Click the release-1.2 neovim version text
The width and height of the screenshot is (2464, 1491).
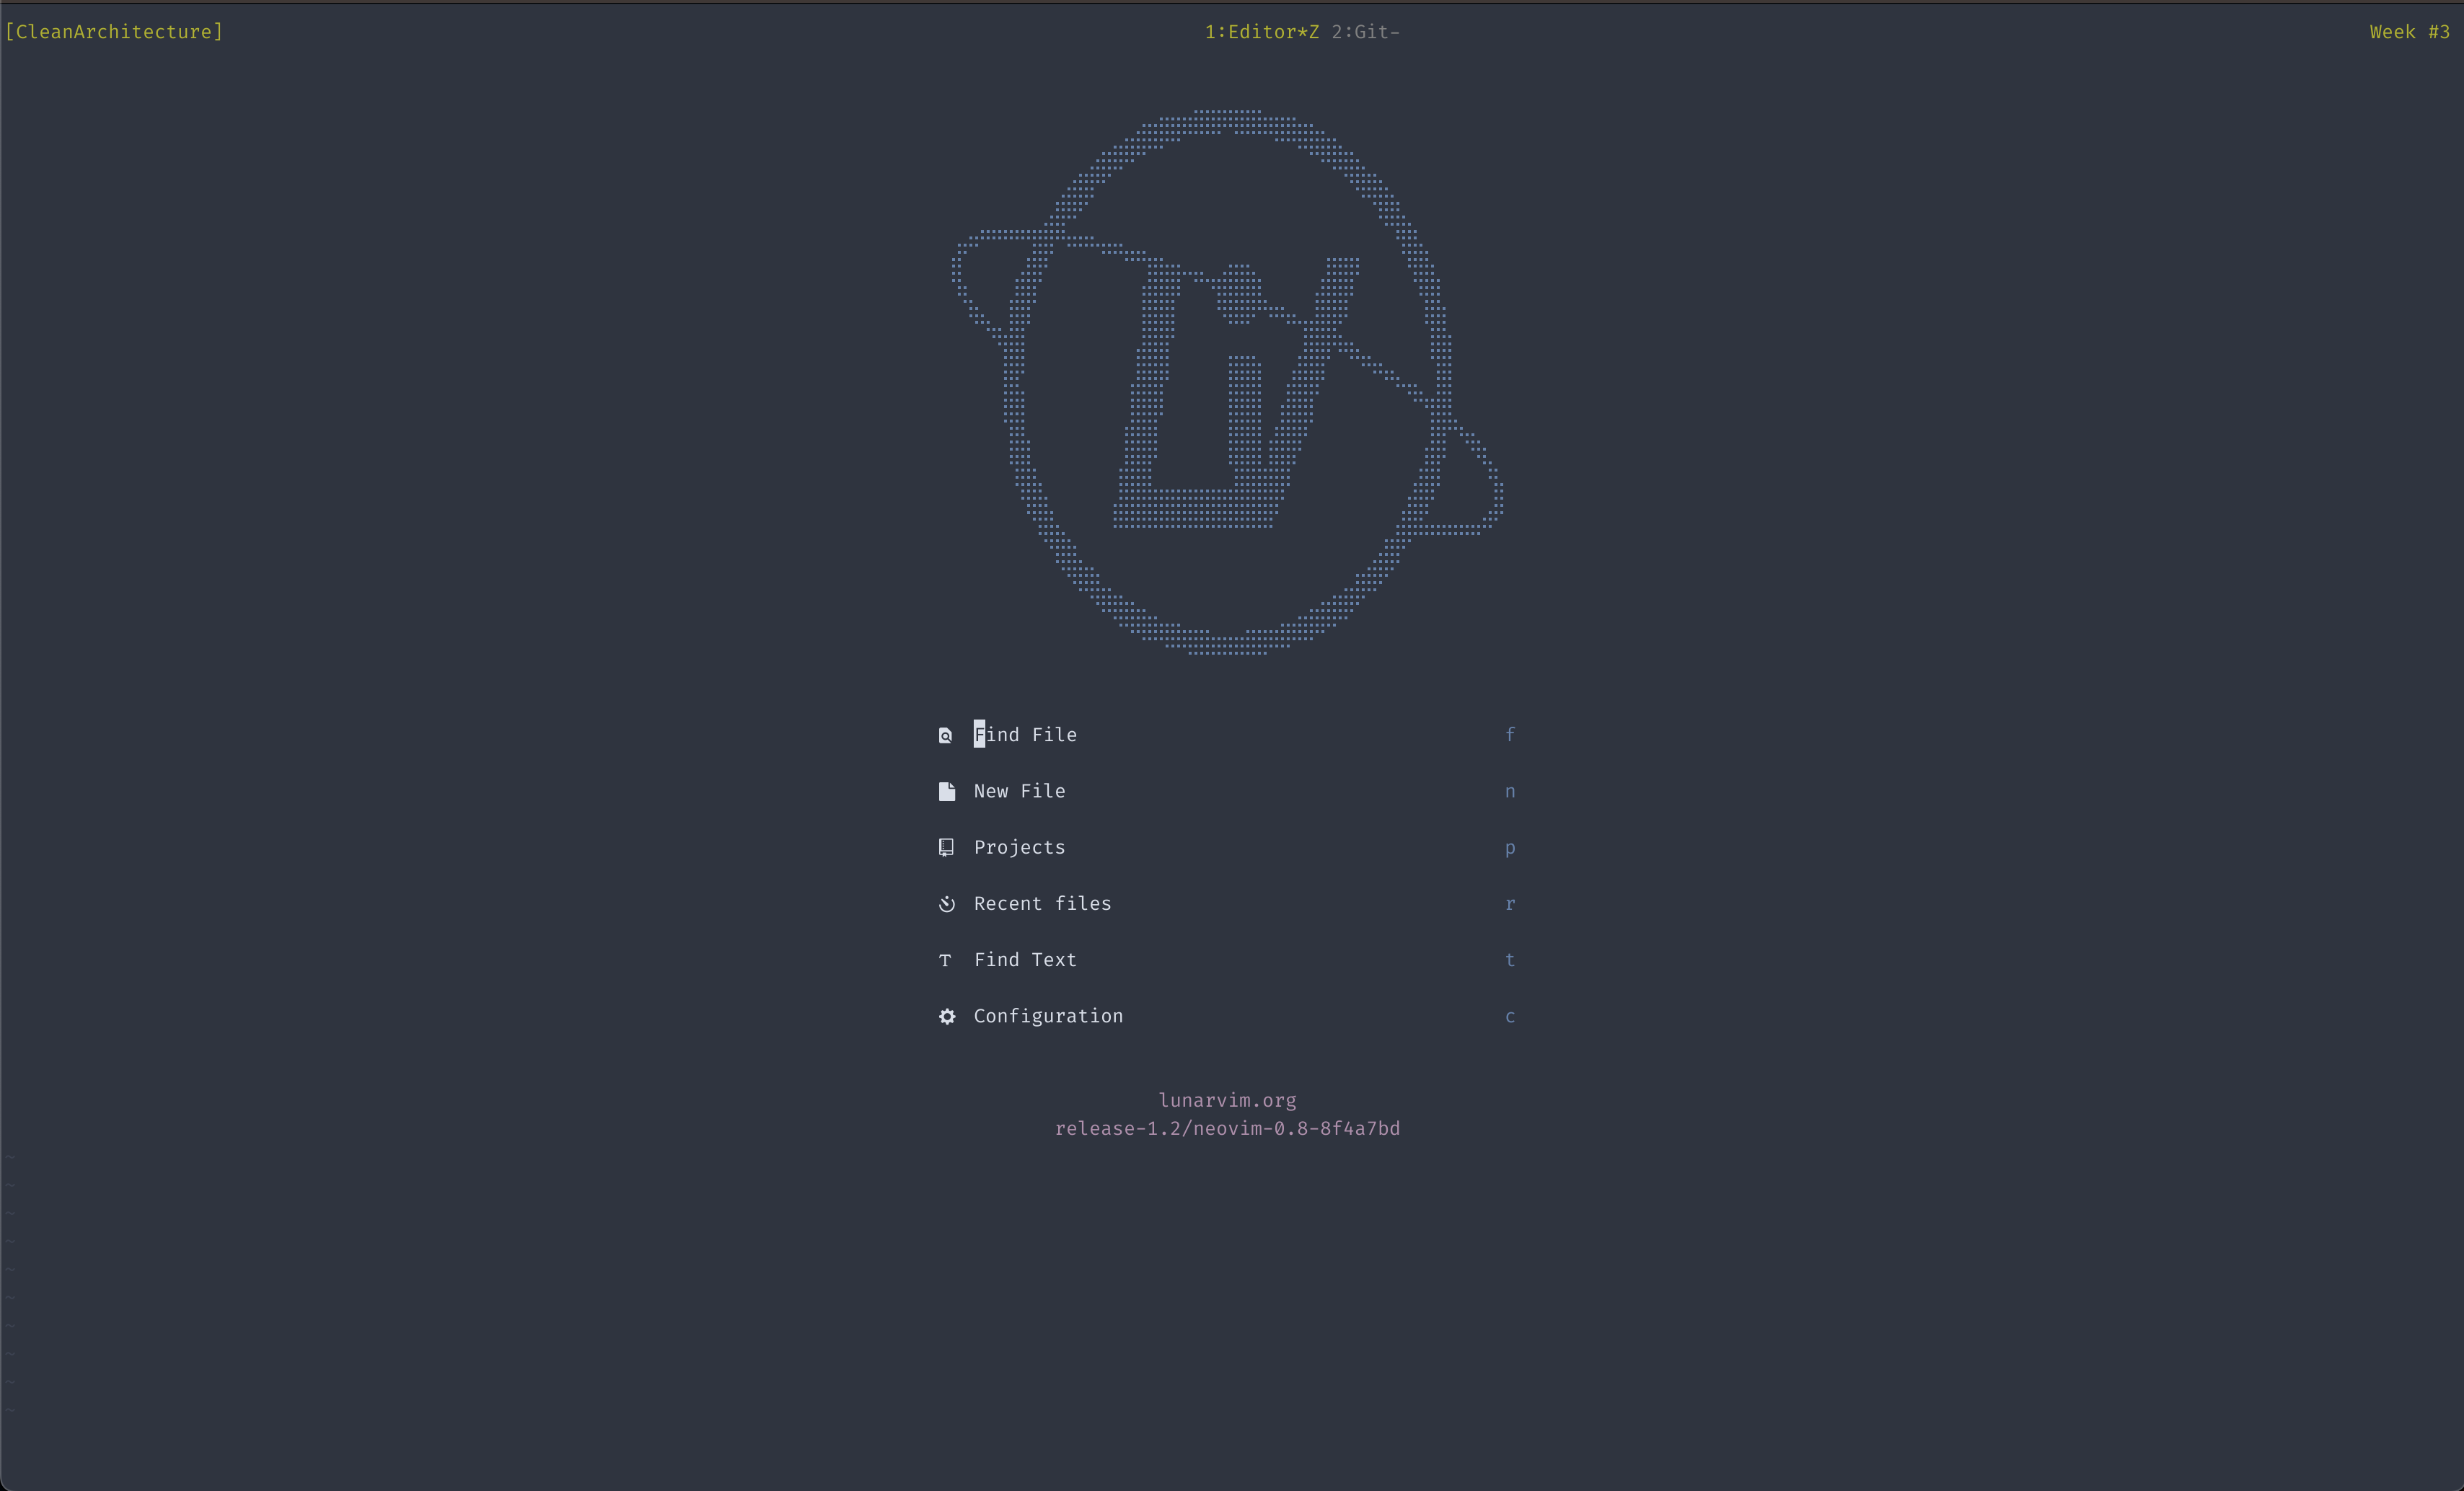click(x=1227, y=1129)
